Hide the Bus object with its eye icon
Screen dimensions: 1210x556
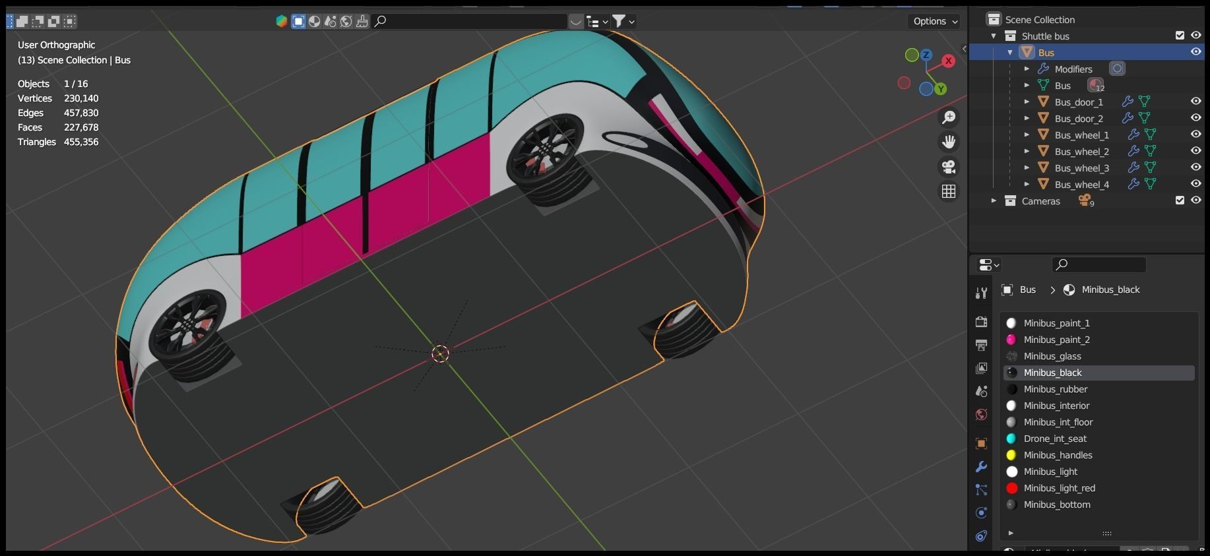click(1195, 52)
